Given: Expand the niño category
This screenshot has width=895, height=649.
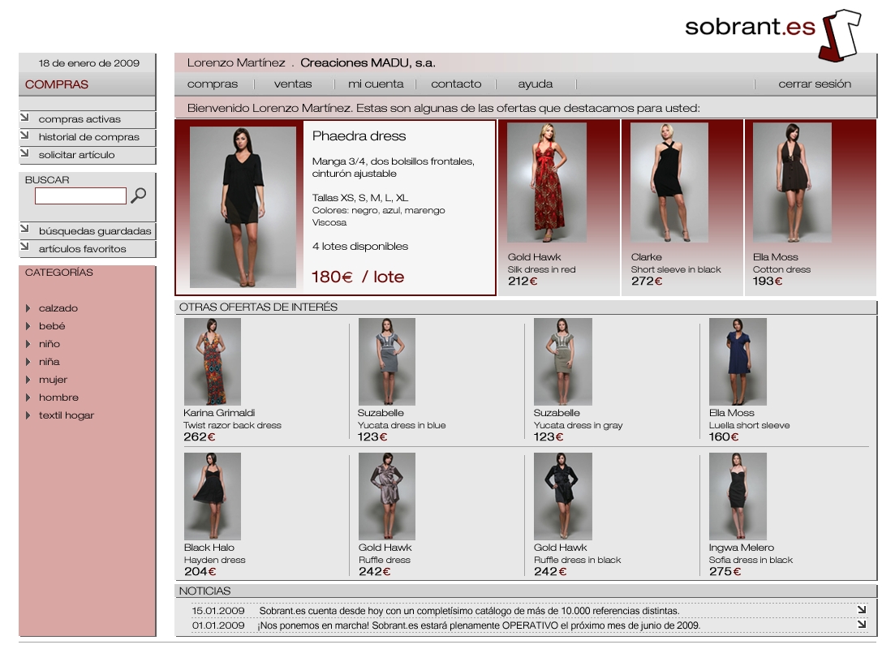Looking at the screenshot, I should (28, 344).
